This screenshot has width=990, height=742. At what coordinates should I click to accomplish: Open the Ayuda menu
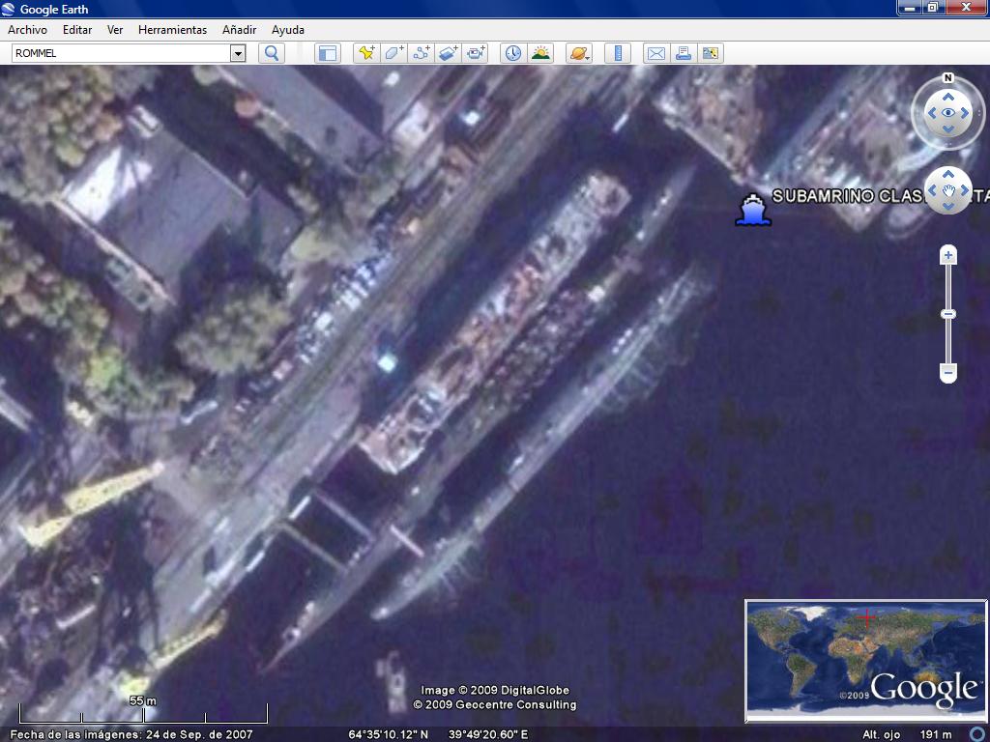288,30
